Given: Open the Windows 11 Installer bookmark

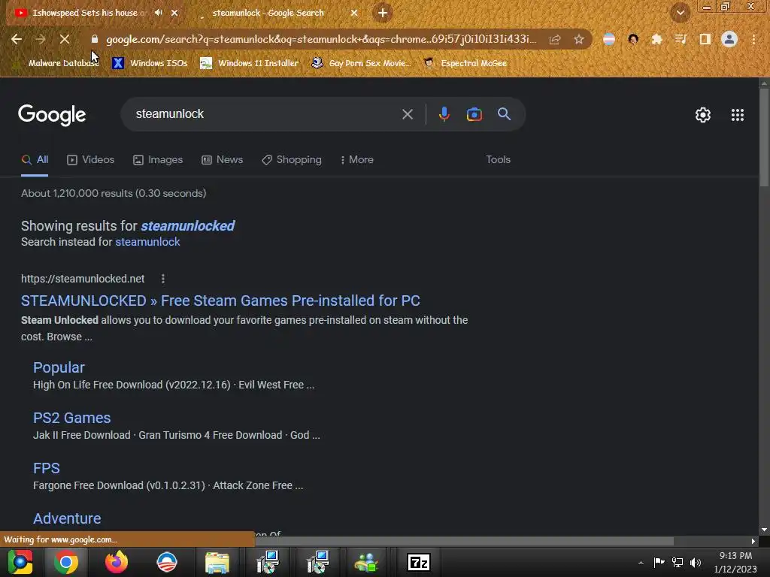Looking at the screenshot, I should (x=250, y=63).
